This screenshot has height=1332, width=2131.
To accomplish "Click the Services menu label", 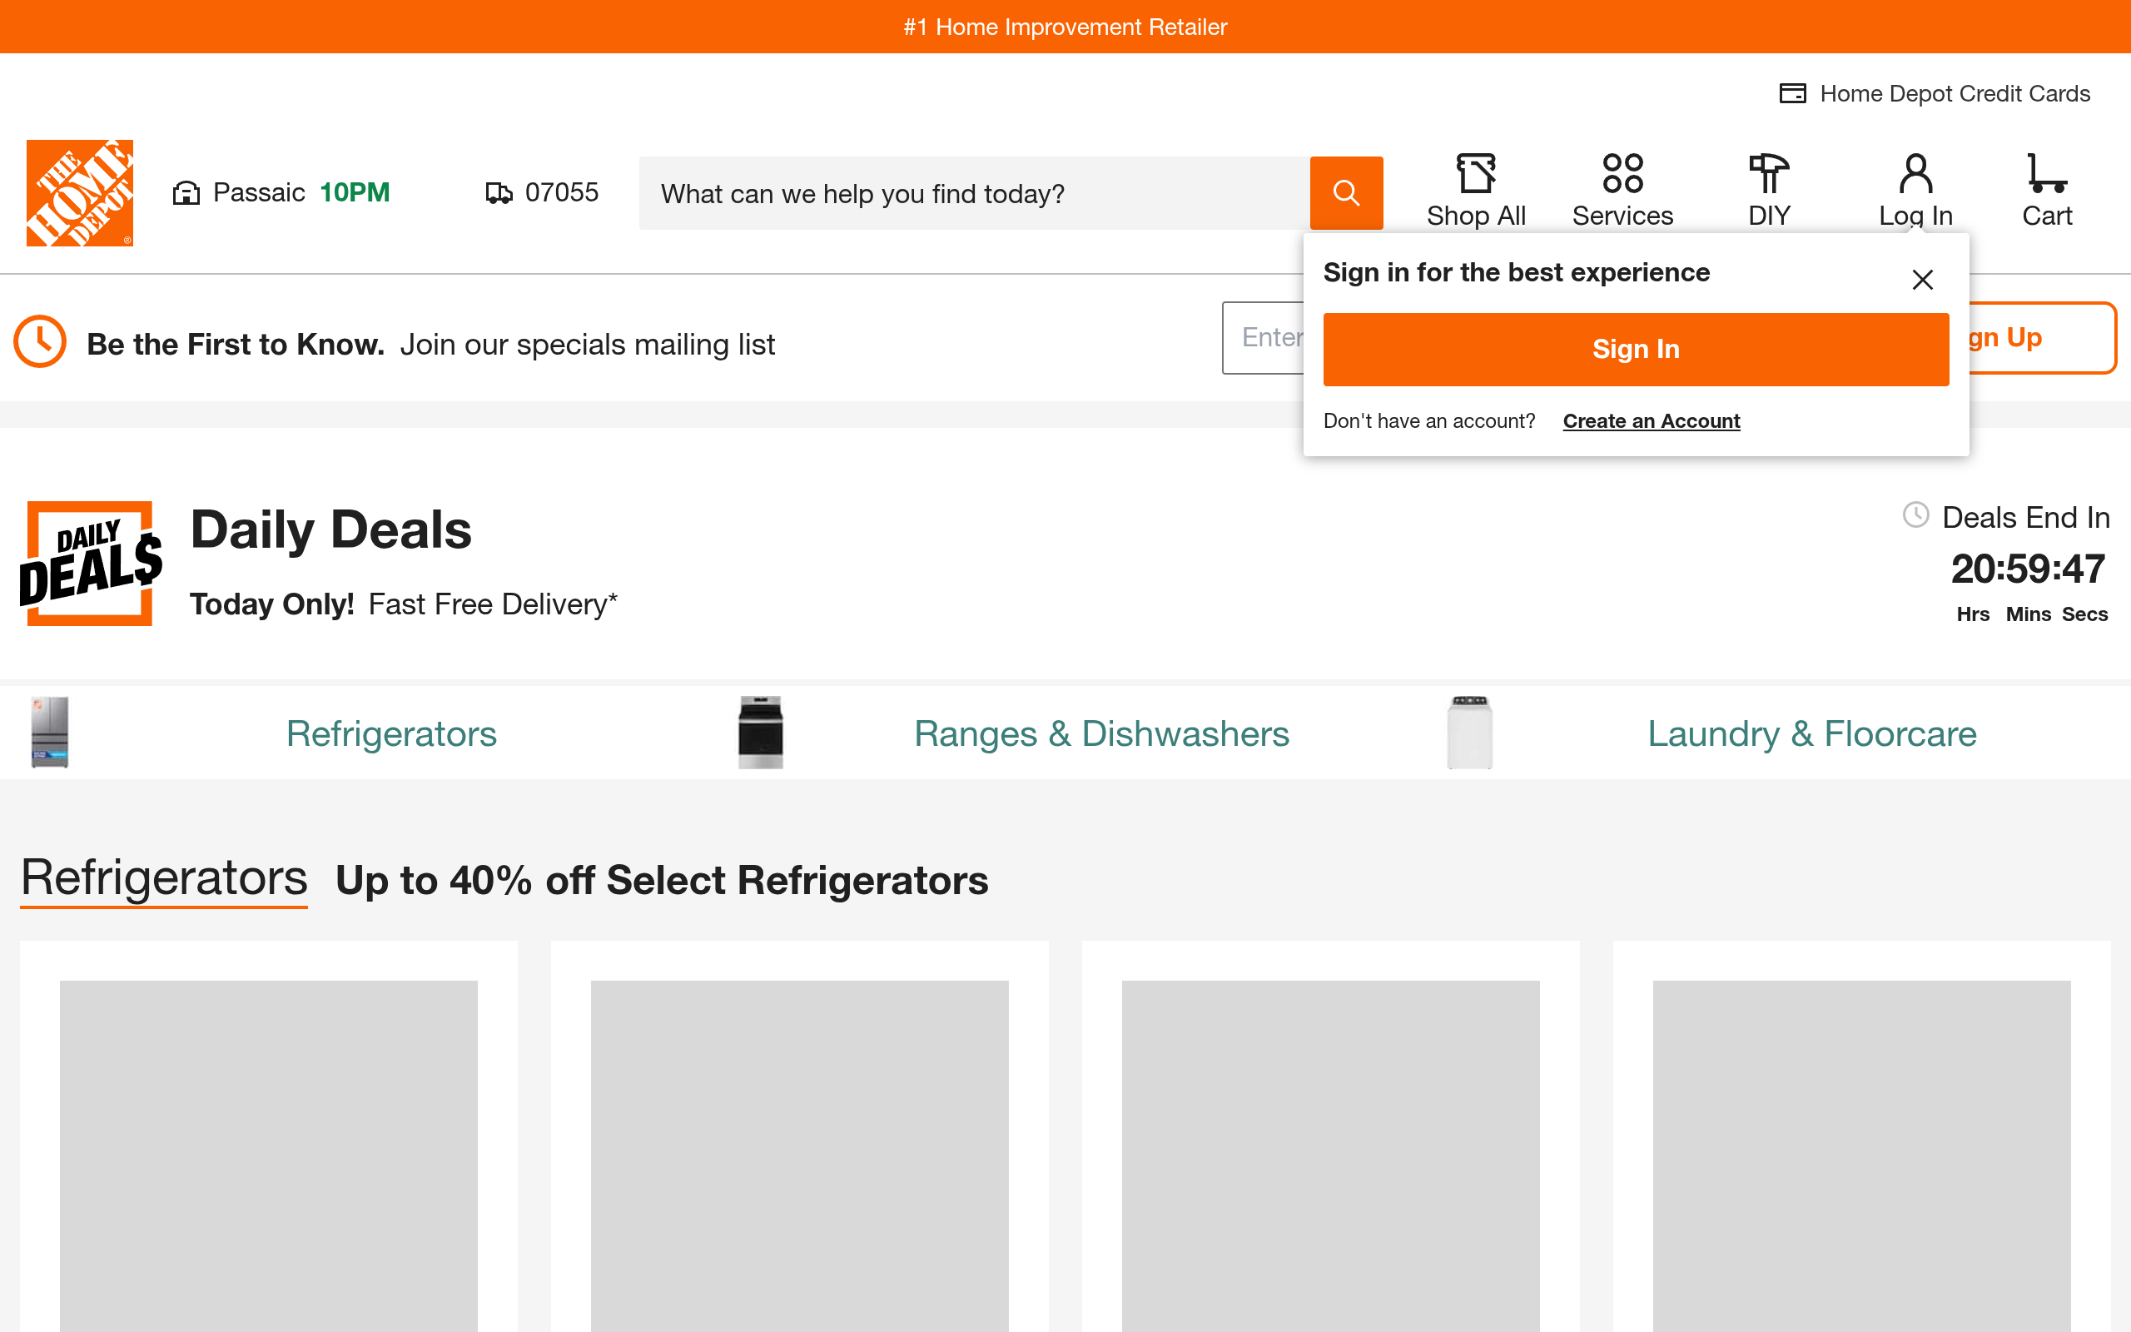I will point(1623,216).
